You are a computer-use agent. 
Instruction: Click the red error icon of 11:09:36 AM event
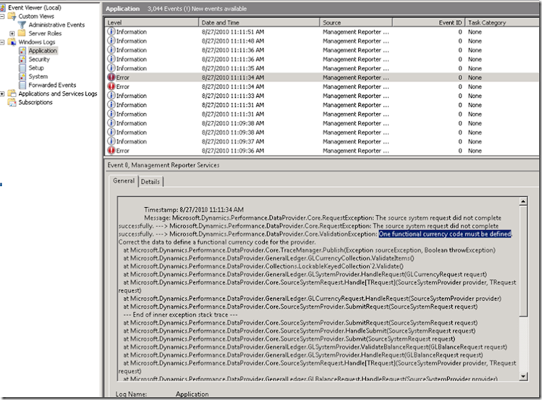111,150
